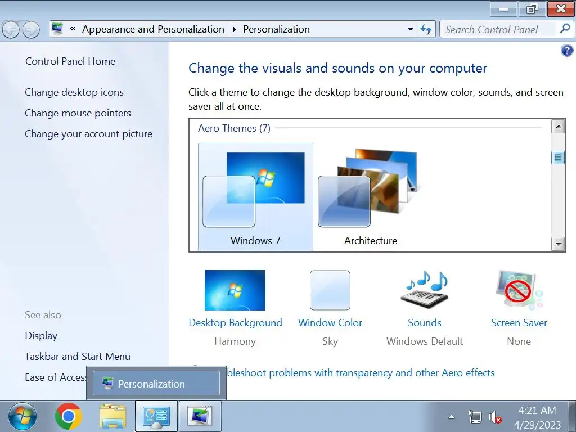This screenshot has height=432, width=576.
Task: Click the Screen Saver text link
Action: pyautogui.click(x=519, y=322)
